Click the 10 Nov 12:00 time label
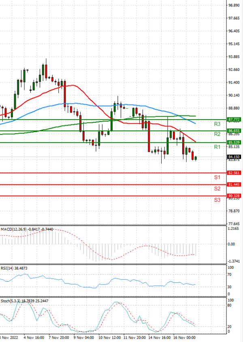The width and height of the screenshot is (243, 342). (x=110, y=338)
